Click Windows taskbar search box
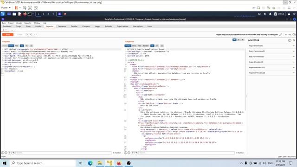Screen dimensions: 297x167 tap(42, 163)
